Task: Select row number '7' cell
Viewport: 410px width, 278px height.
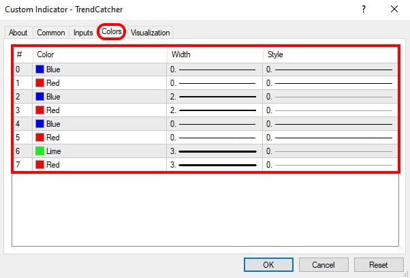Action: pyautogui.click(x=23, y=165)
